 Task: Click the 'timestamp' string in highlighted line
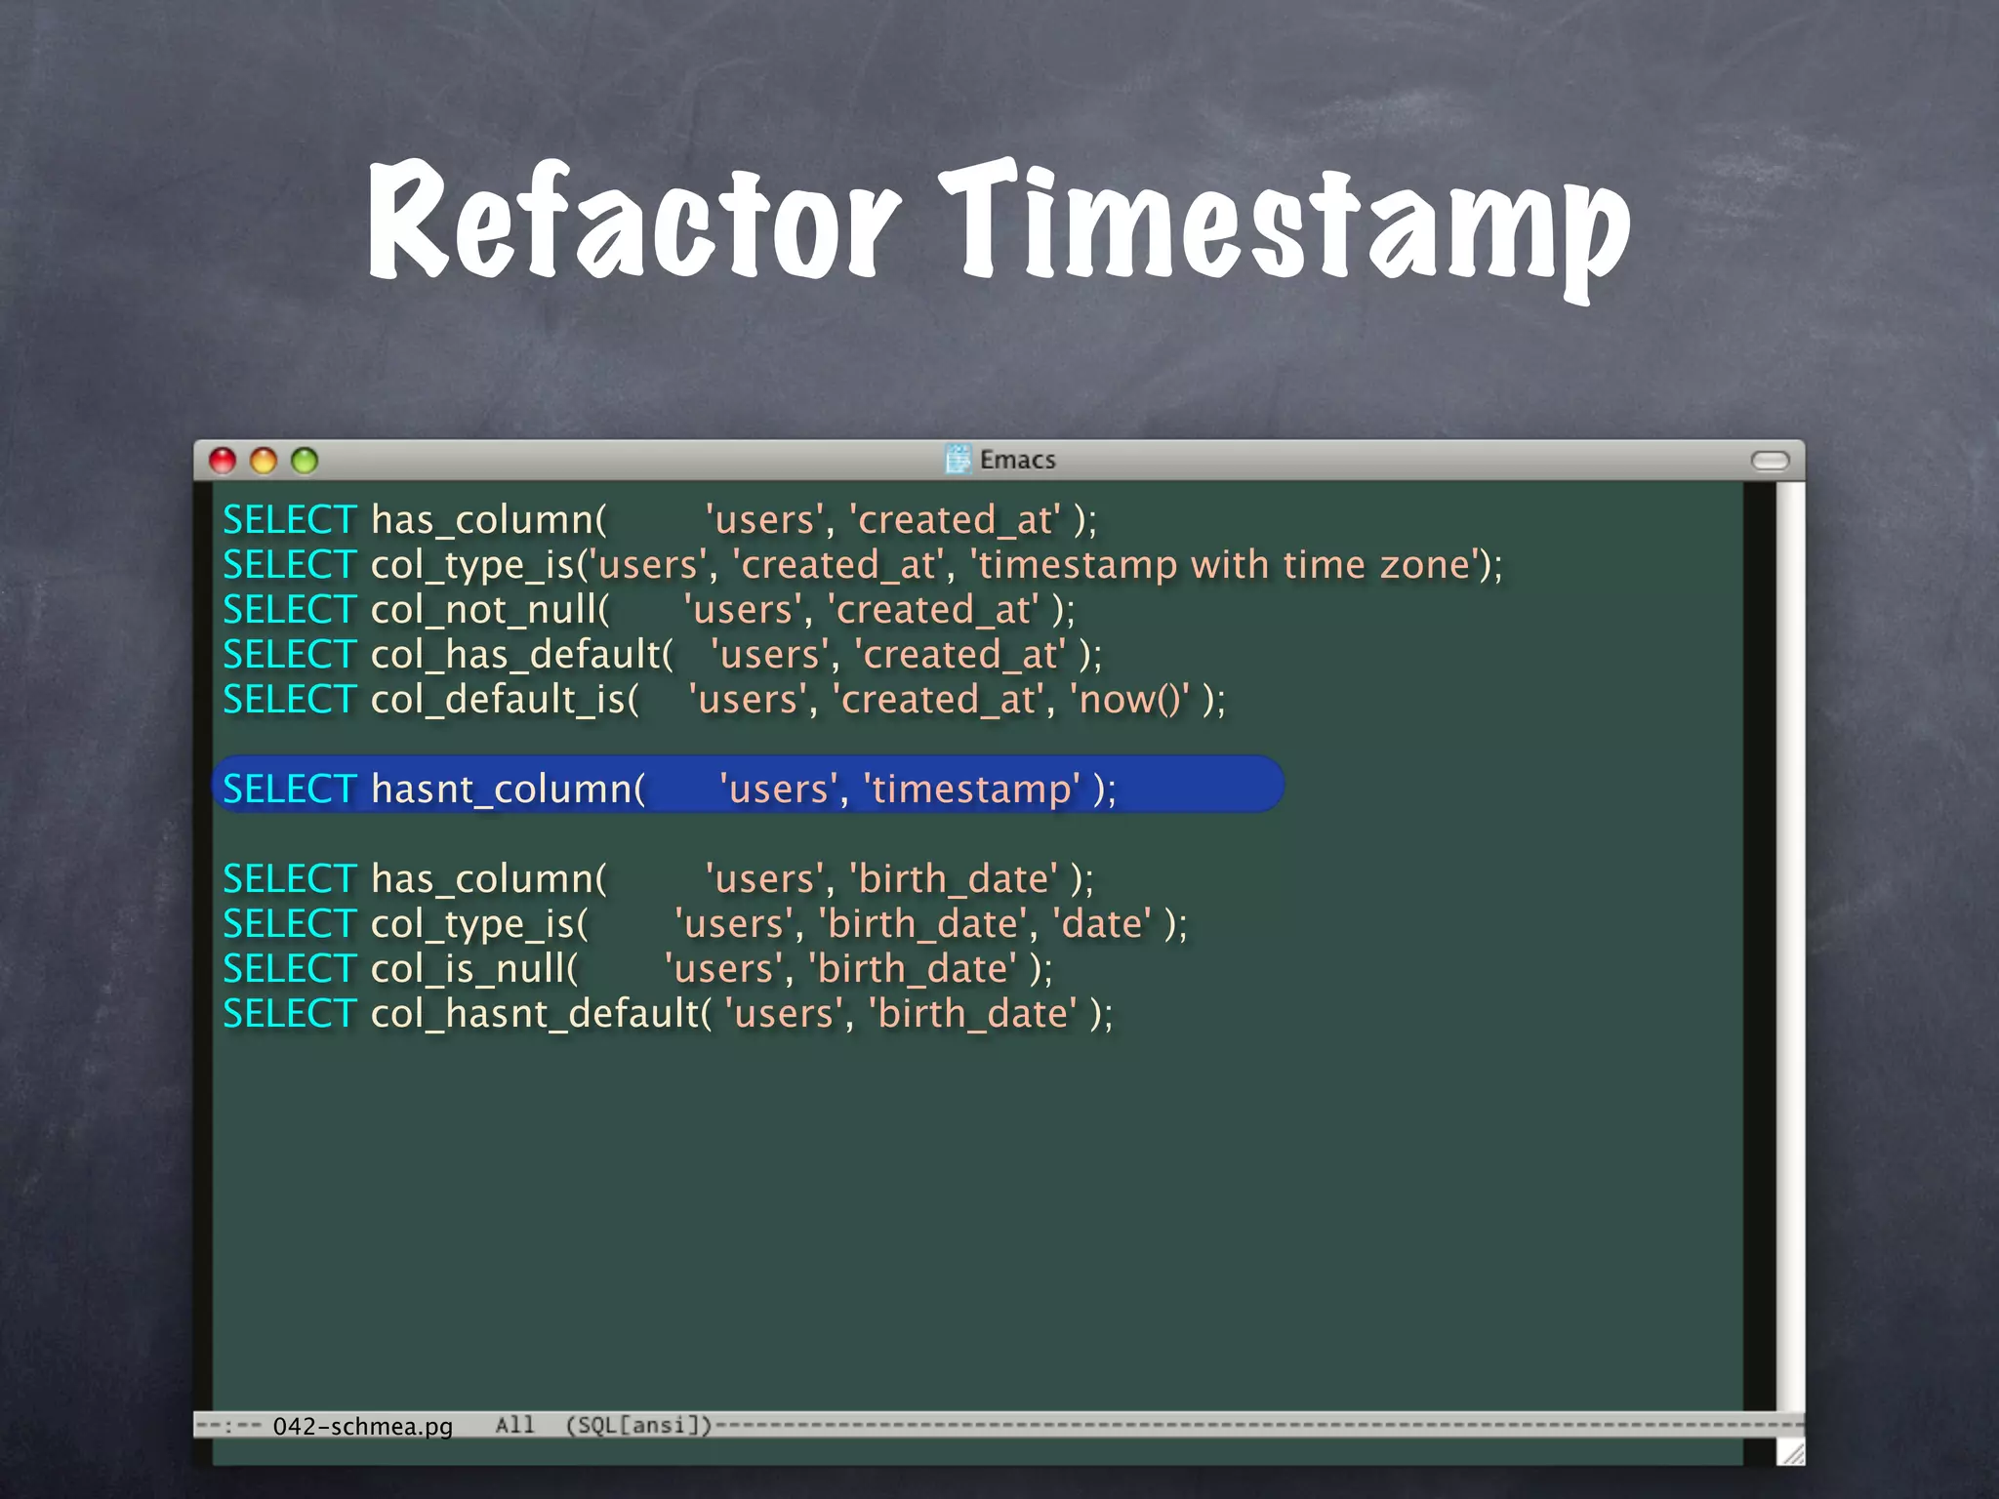coord(973,789)
